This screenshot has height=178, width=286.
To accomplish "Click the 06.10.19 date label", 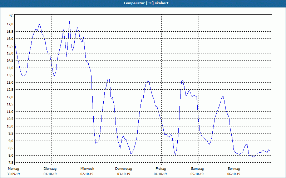I will click(234, 174).
